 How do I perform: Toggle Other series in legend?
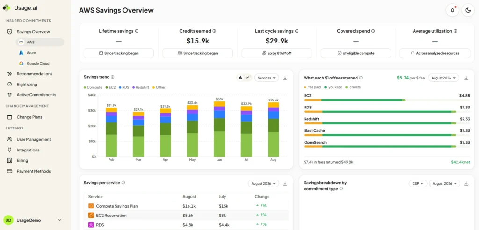pos(159,88)
